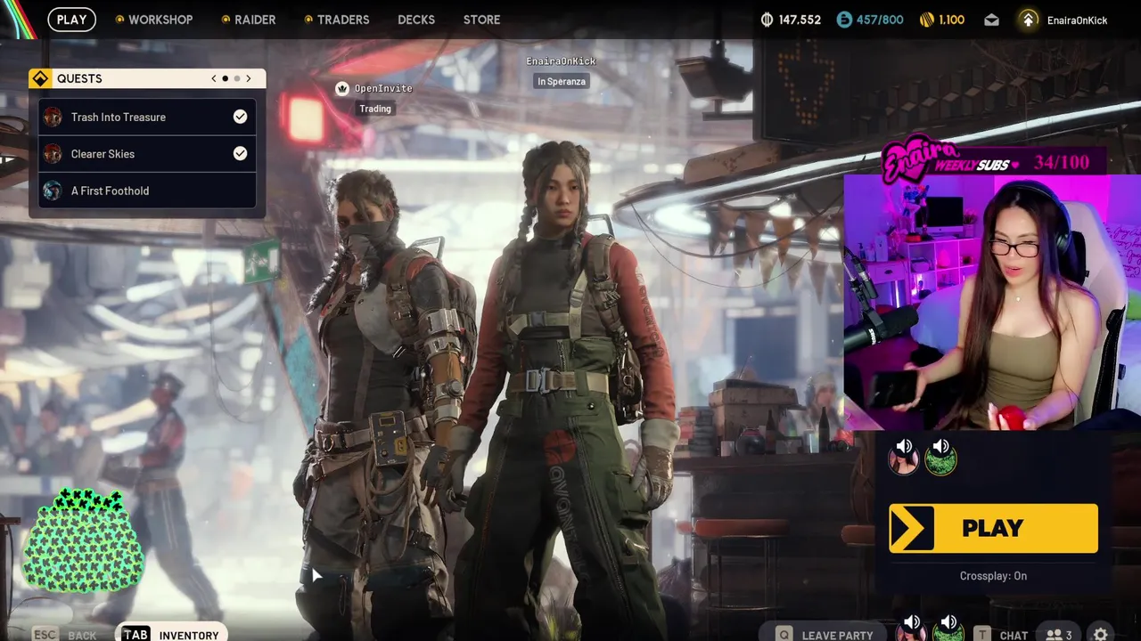
Task: Open the STORE tab
Action: point(481,20)
